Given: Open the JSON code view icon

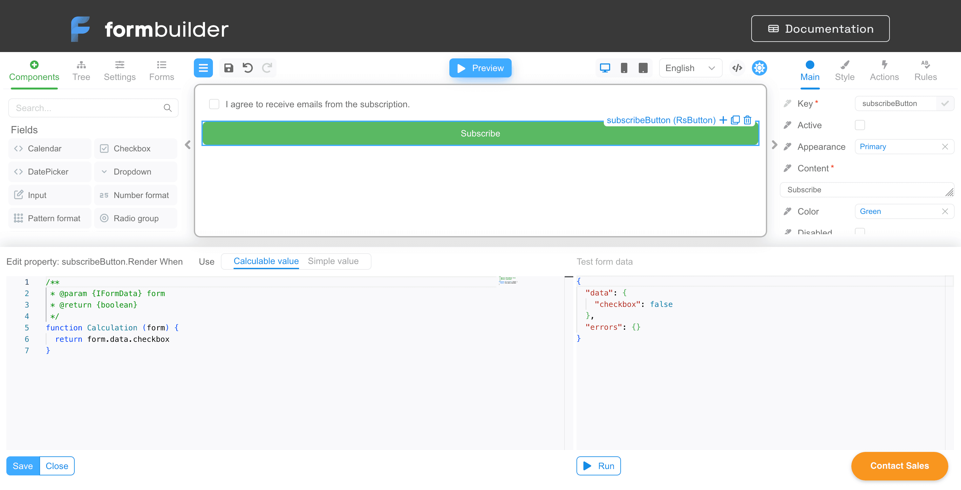Looking at the screenshot, I should coord(737,68).
